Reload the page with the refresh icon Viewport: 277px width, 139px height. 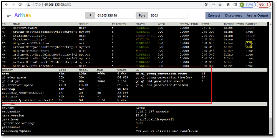click(20, 5)
